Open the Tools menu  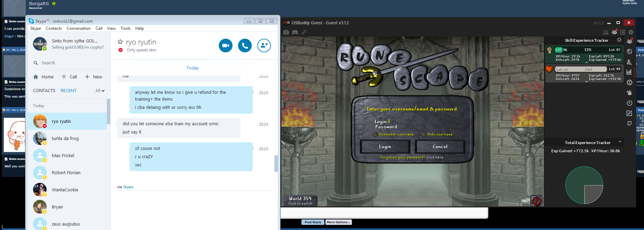click(x=125, y=28)
